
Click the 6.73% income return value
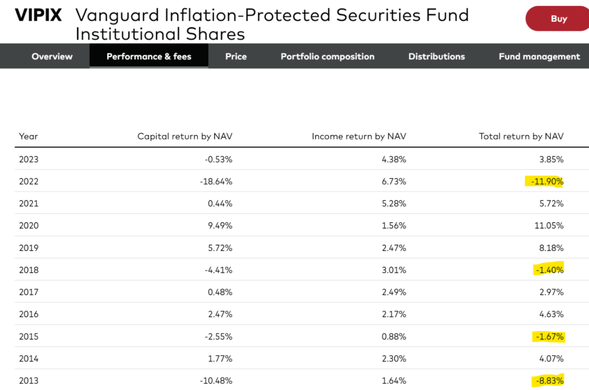click(395, 182)
